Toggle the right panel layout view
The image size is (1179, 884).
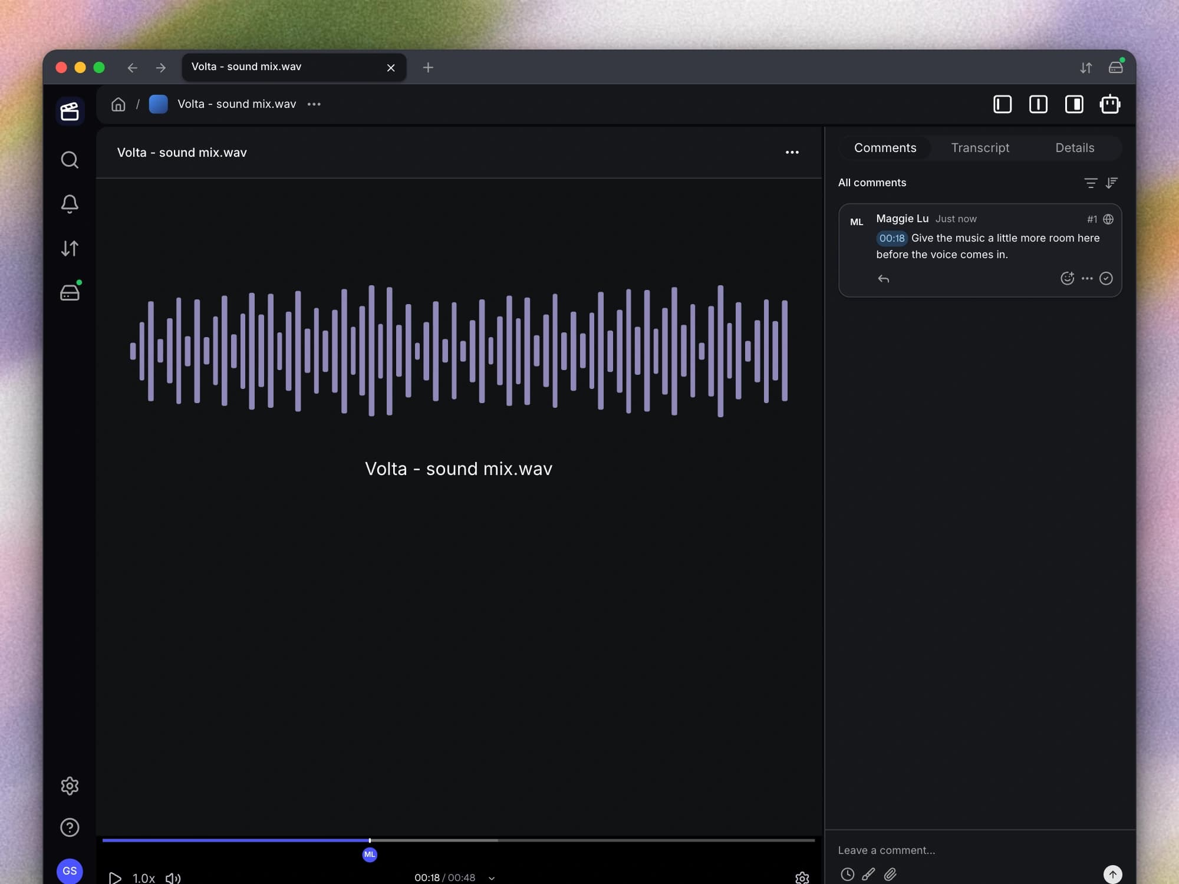1074,104
